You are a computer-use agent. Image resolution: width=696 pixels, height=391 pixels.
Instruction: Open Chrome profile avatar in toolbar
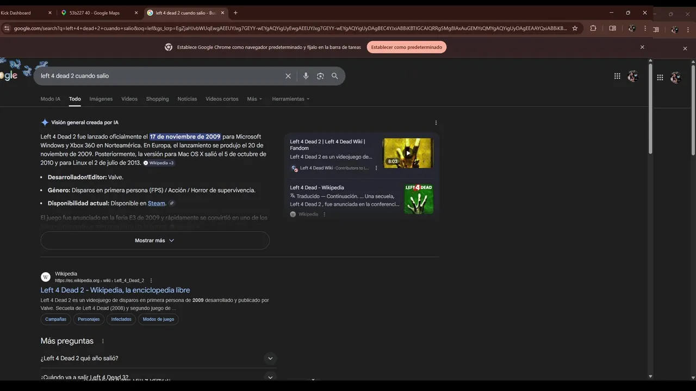pyautogui.click(x=632, y=28)
